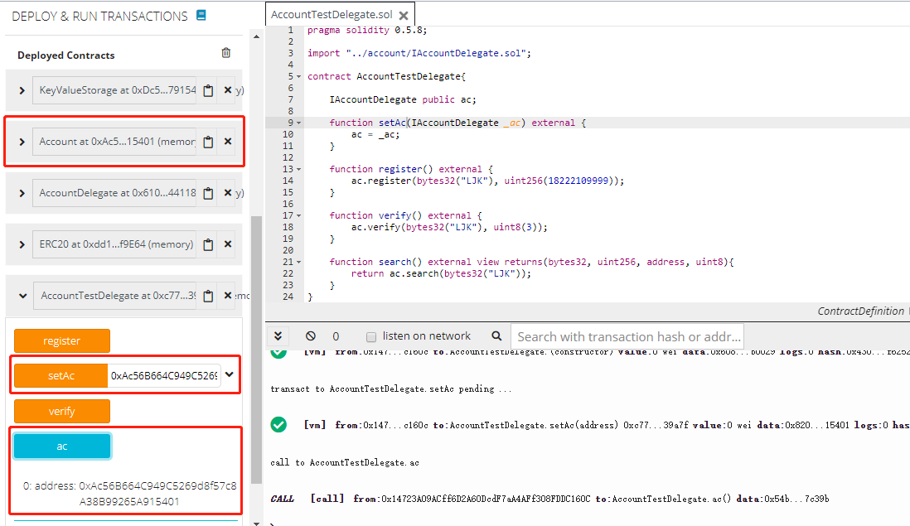Collapse the AccountTestDelegate contract
This screenshot has width=910, height=526.
[22, 296]
